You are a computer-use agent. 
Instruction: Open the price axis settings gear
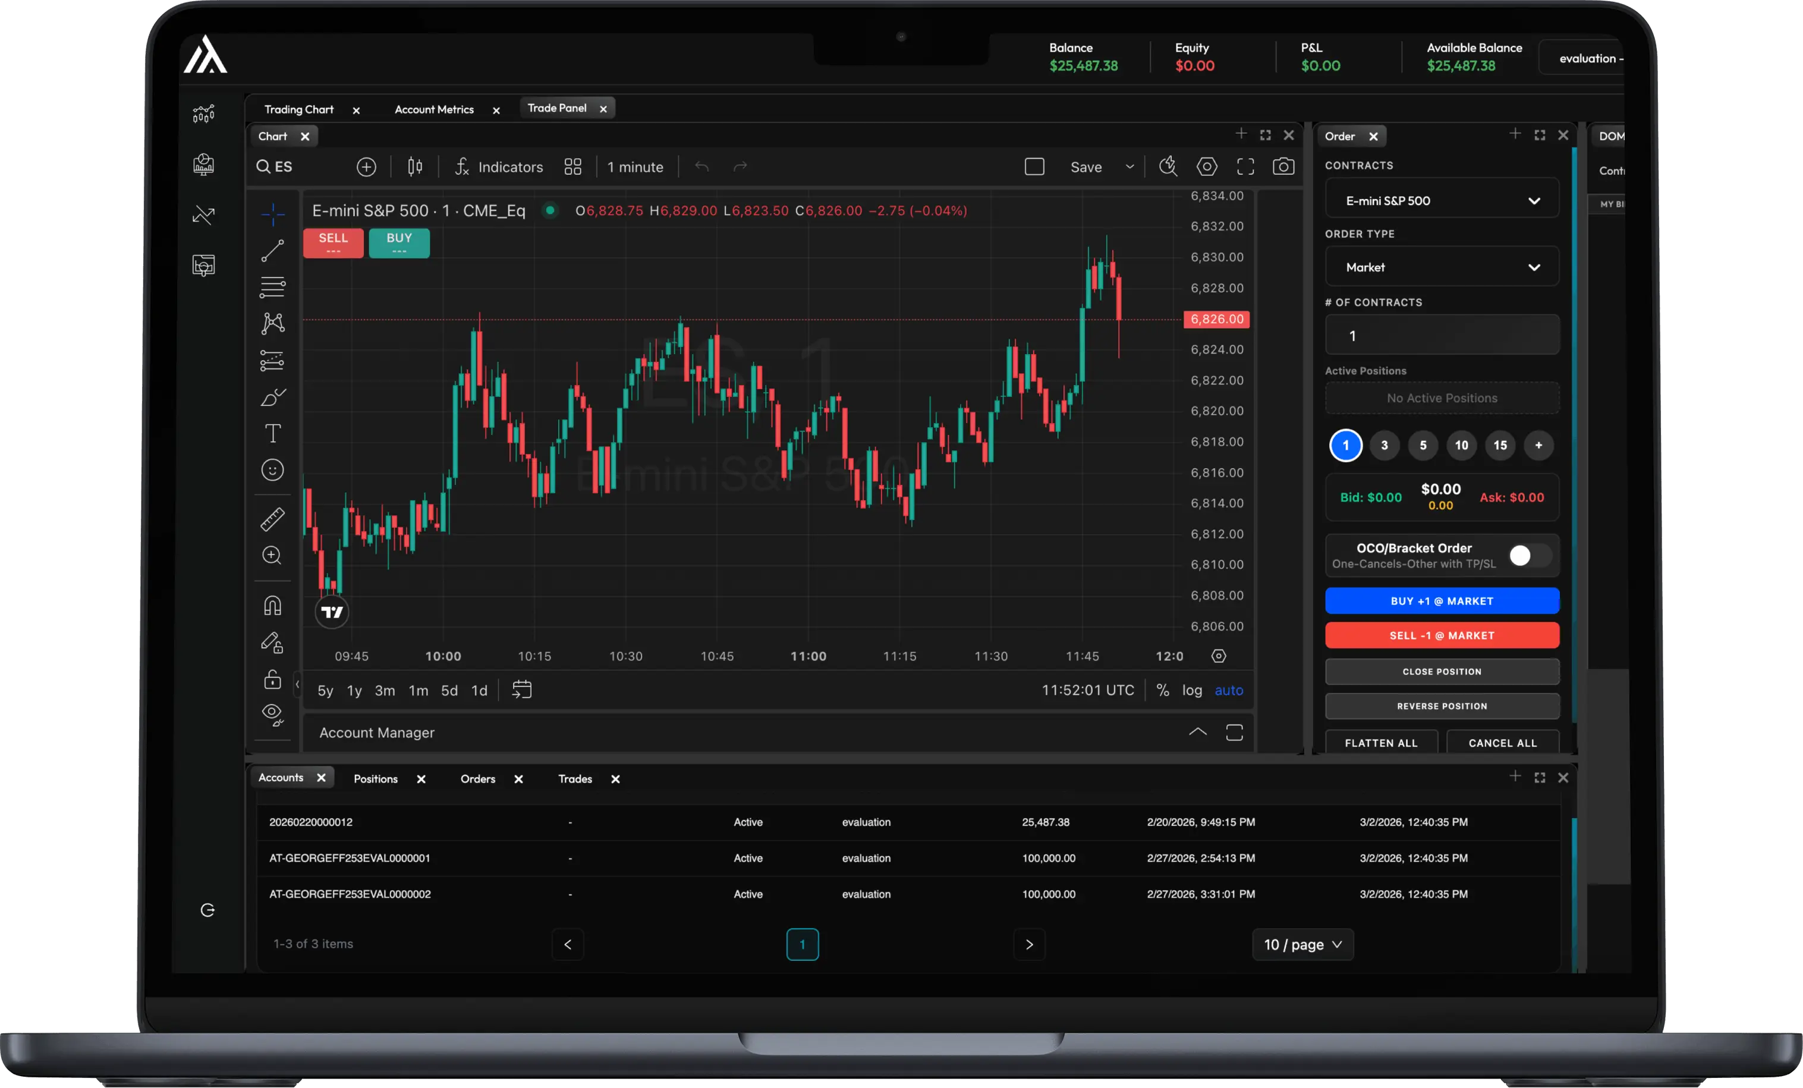click(1218, 655)
